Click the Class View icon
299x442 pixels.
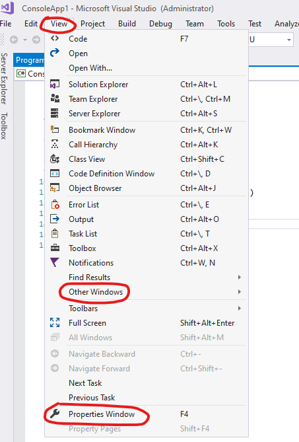click(55, 159)
